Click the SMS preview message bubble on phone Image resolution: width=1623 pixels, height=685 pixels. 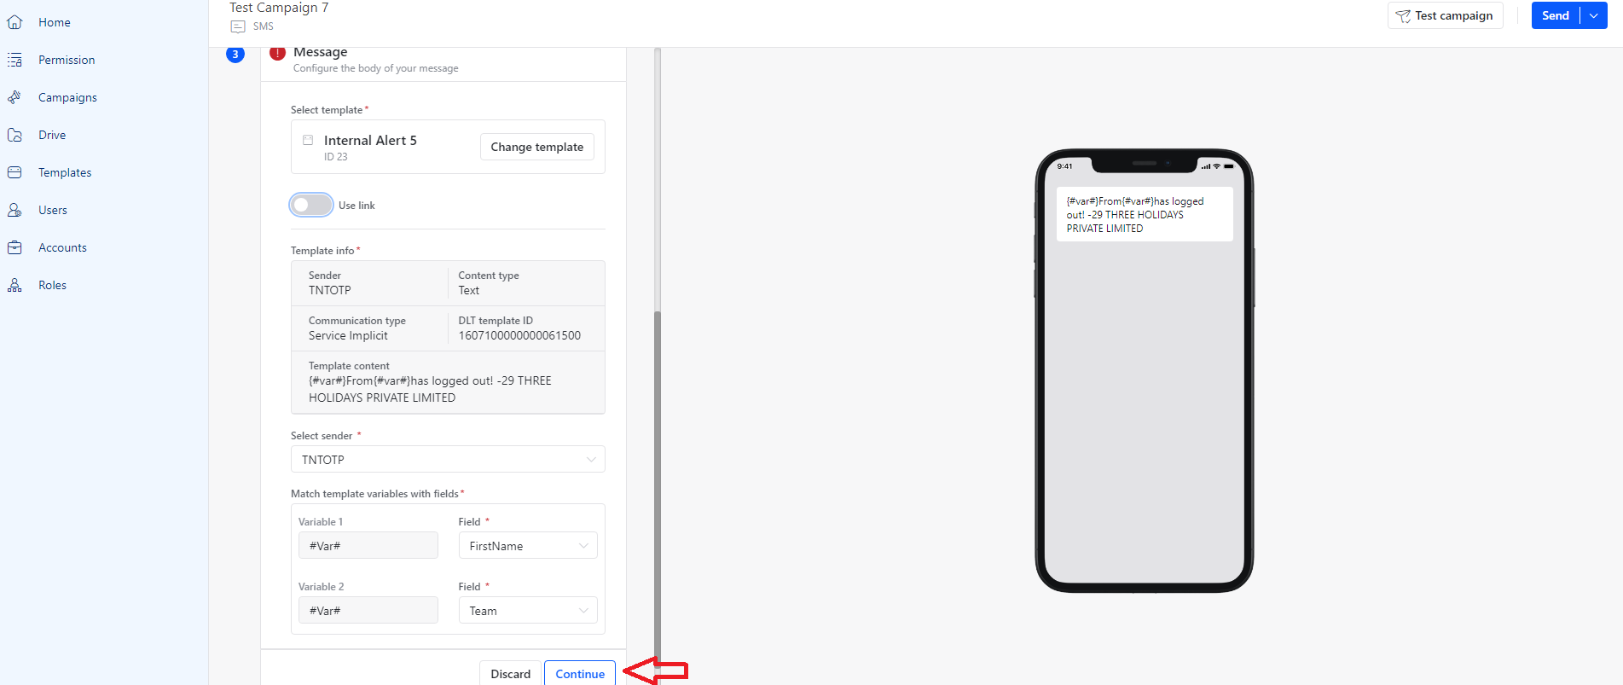[x=1145, y=214]
